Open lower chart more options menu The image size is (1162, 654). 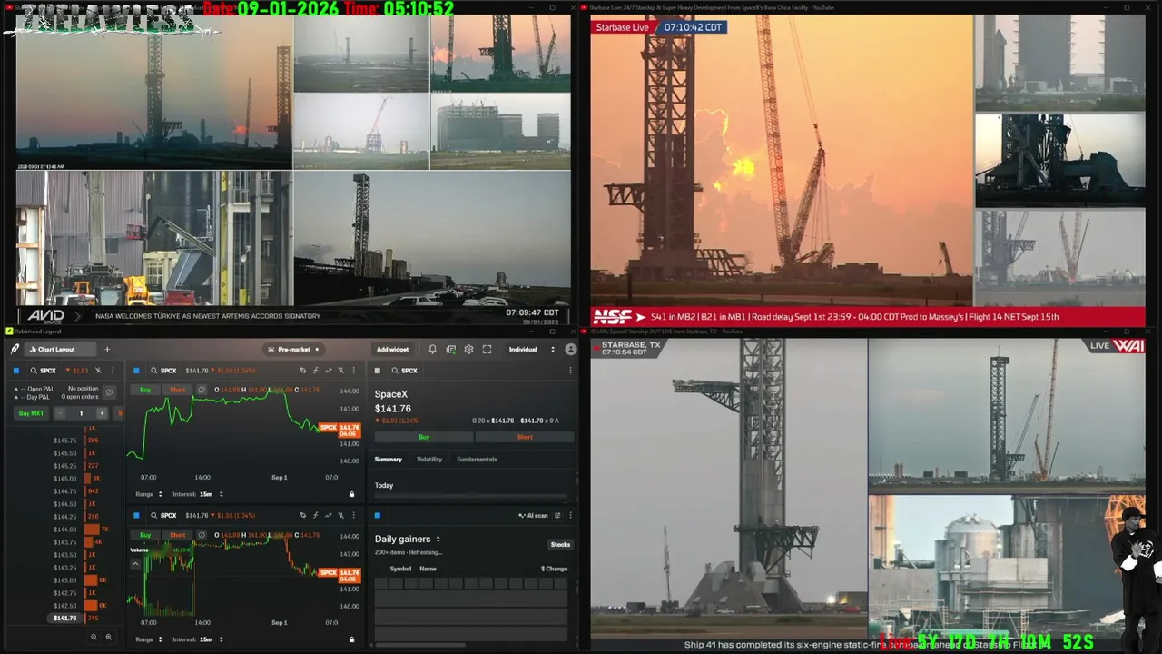tap(352, 516)
